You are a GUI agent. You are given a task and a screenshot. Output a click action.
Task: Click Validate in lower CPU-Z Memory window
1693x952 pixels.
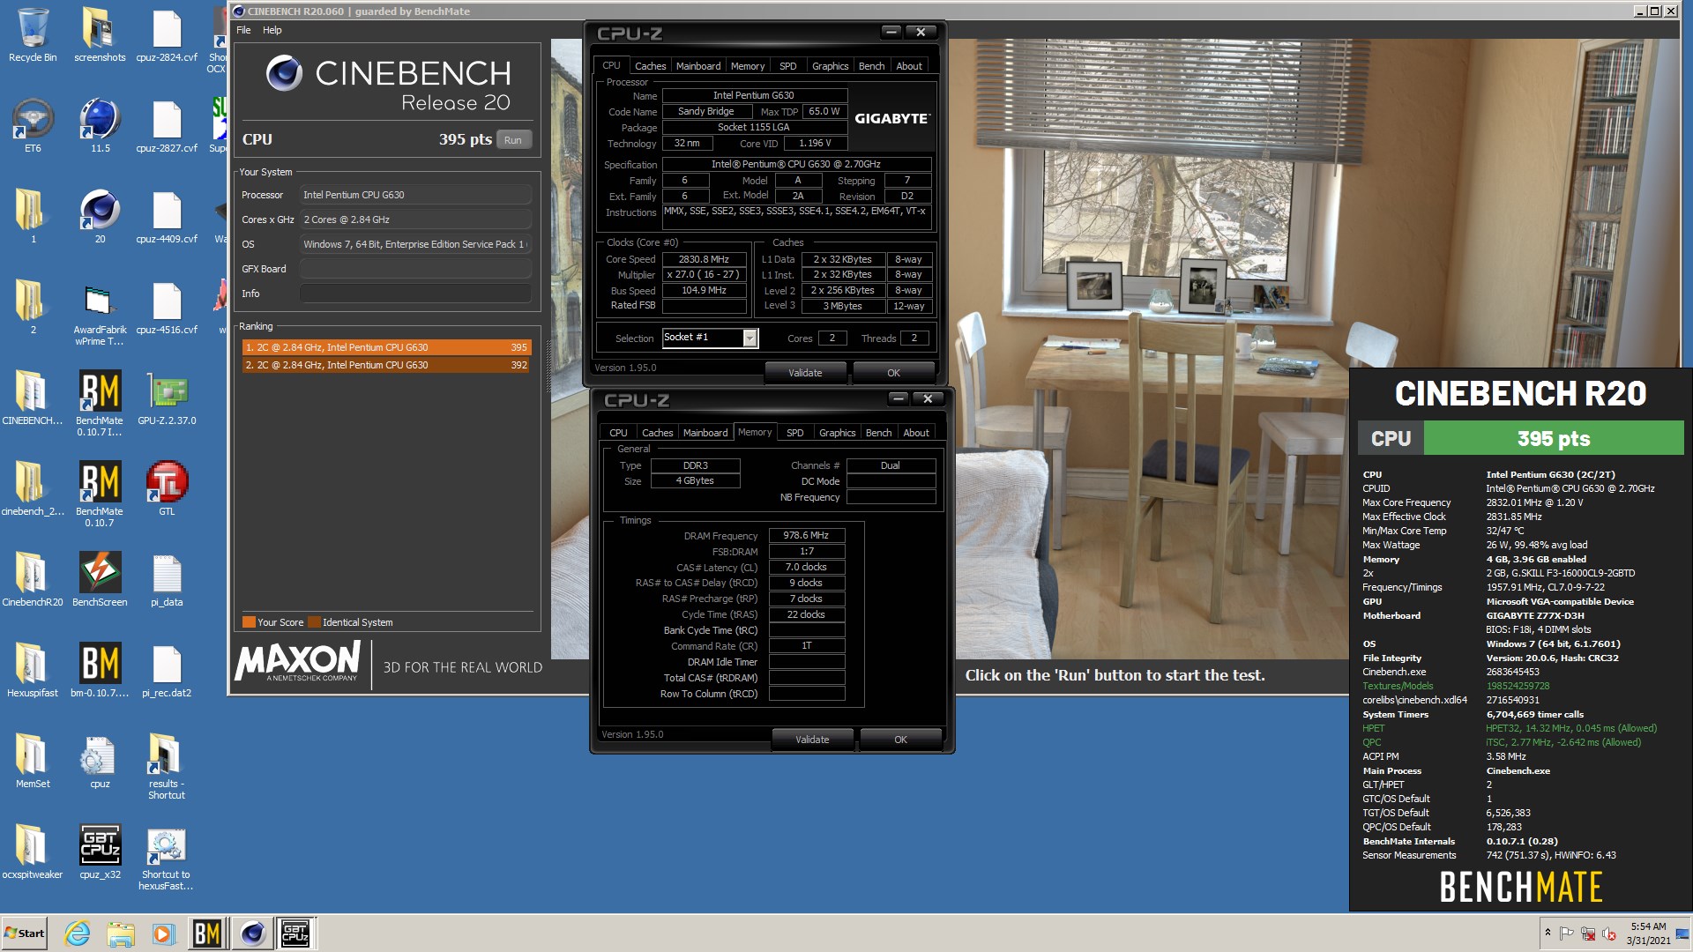pyautogui.click(x=812, y=740)
